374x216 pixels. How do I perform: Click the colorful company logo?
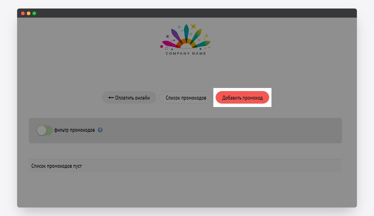coord(186,39)
